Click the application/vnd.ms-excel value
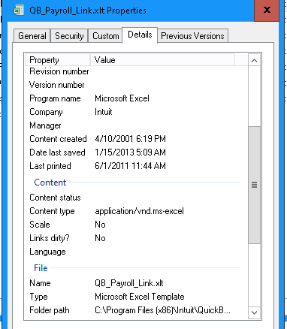The height and width of the screenshot is (329, 287). point(139,211)
